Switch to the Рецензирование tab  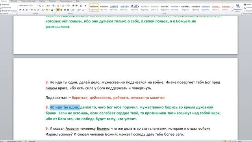(66, 1)
